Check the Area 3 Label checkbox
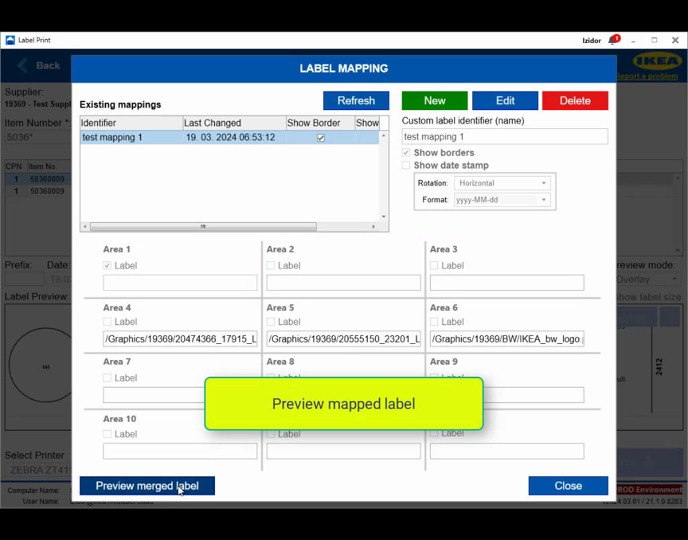 [434, 265]
